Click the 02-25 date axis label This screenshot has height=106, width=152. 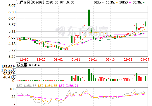point(128,60)
